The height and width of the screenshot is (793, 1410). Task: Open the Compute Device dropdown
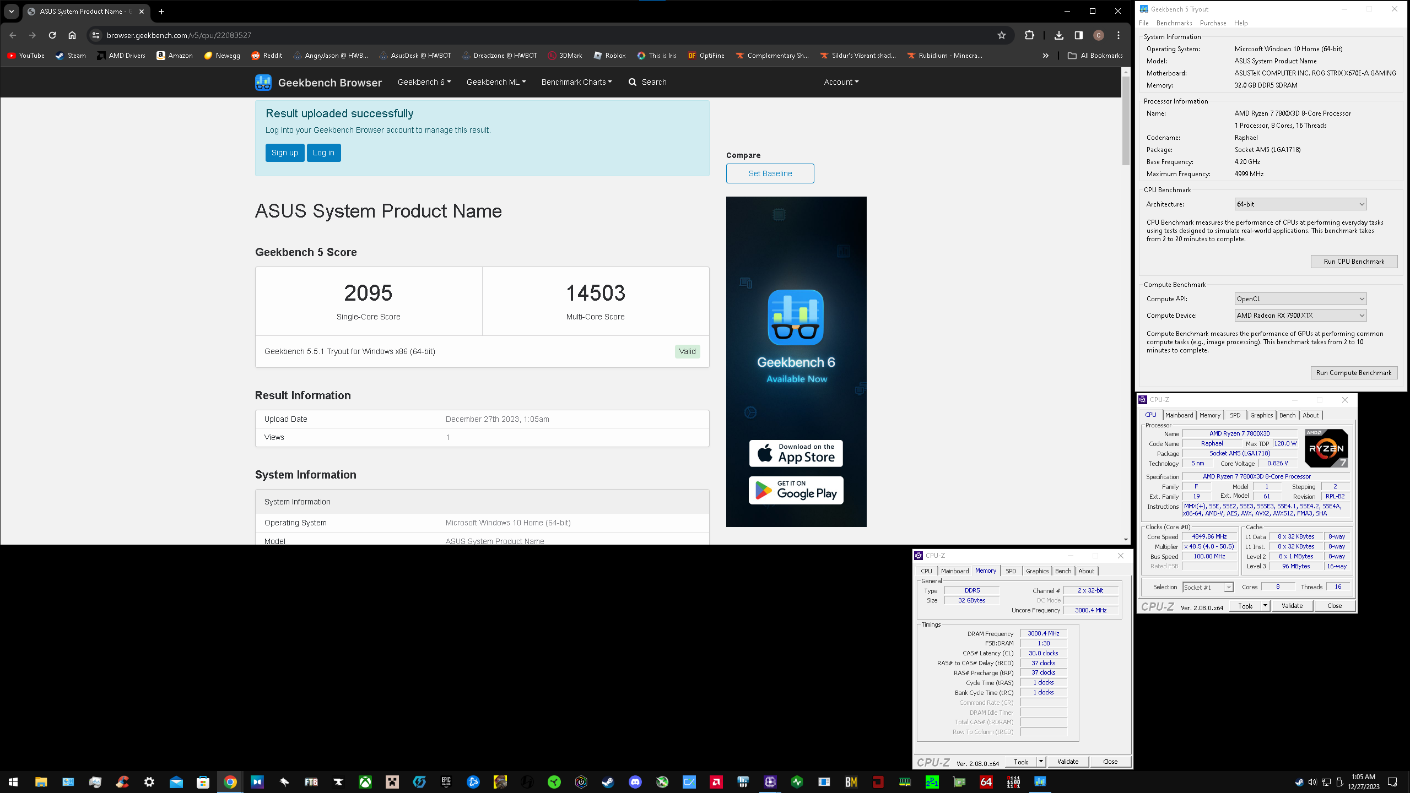point(1300,316)
